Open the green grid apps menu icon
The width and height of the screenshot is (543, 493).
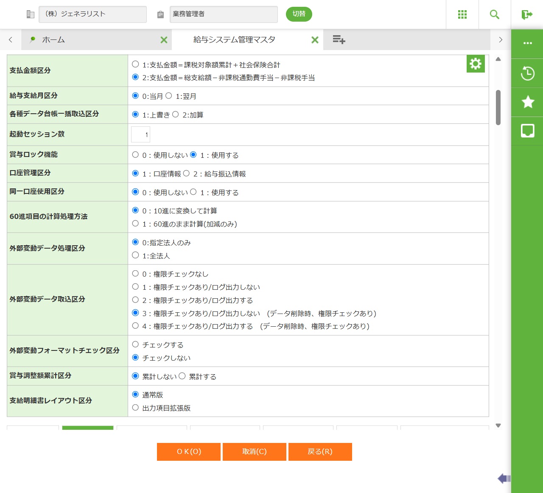pos(462,14)
